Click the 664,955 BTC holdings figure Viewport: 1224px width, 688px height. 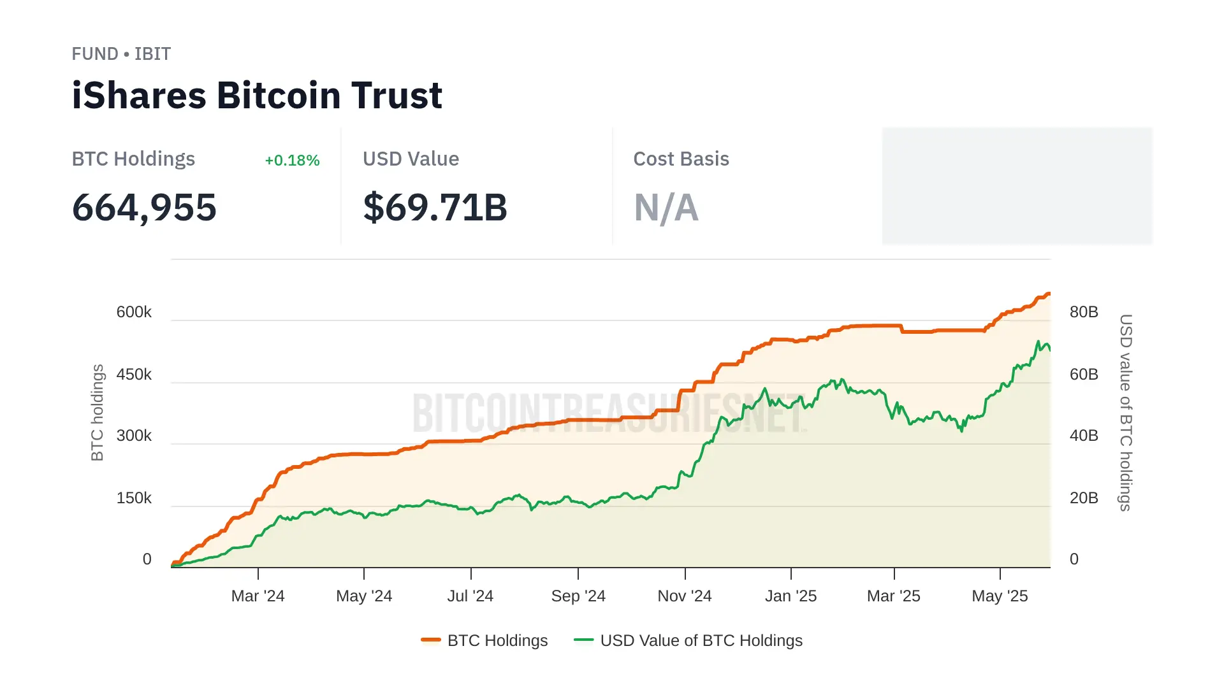[145, 208]
